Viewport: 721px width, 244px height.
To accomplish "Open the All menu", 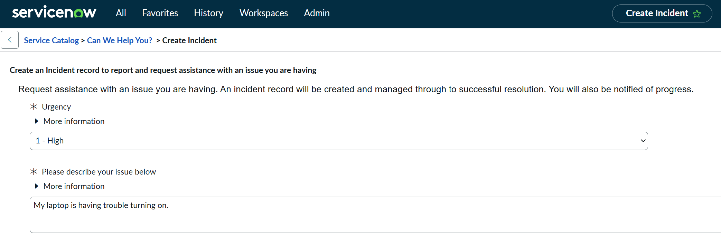I will coord(121,13).
